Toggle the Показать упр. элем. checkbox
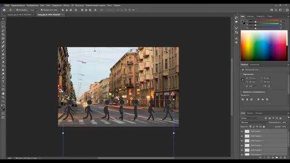Screen dimensions: 290x163 (42, 10)
